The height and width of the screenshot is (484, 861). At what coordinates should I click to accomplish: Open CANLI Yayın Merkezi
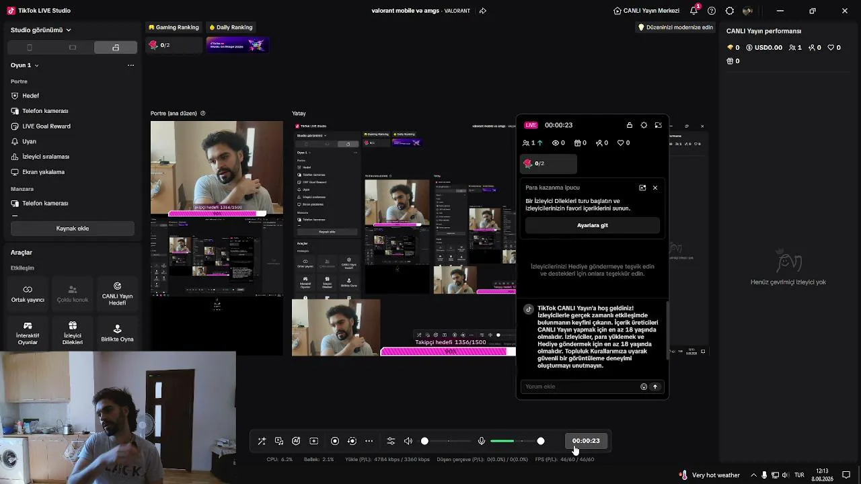pos(646,11)
